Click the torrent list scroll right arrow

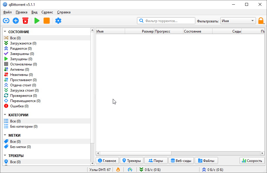[x=262, y=153]
